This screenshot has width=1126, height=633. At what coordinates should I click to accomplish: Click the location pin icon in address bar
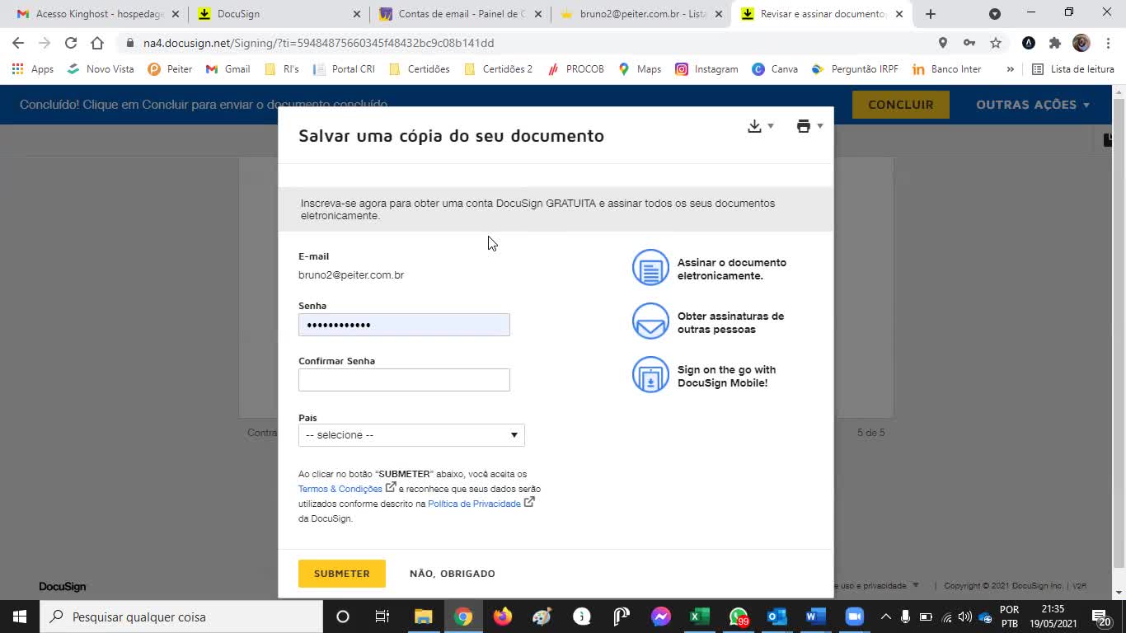click(x=943, y=43)
